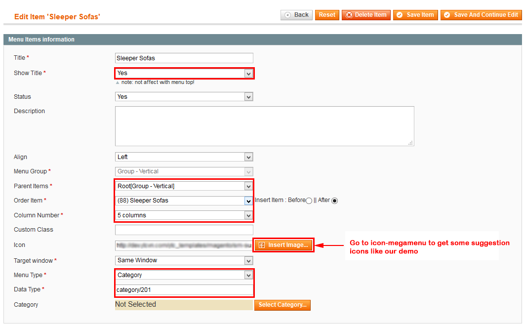523x325 pixels.
Task: Open the Order Item dropdown
Action: [184, 201]
